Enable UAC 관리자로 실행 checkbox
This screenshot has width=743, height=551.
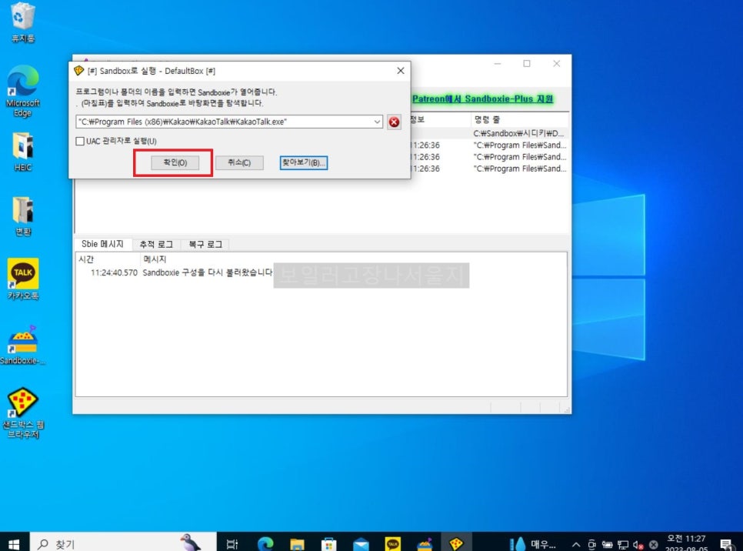click(x=80, y=141)
